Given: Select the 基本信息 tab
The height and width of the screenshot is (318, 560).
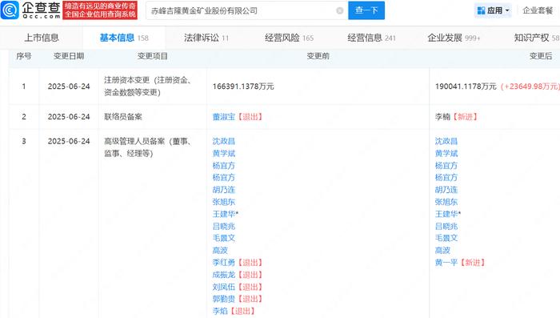Looking at the screenshot, I should (123, 38).
